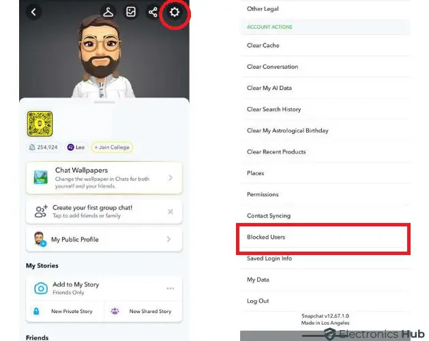The height and width of the screenshot is (341, 429).
Task: Open My Public Profile chevron
Action: 169,239
